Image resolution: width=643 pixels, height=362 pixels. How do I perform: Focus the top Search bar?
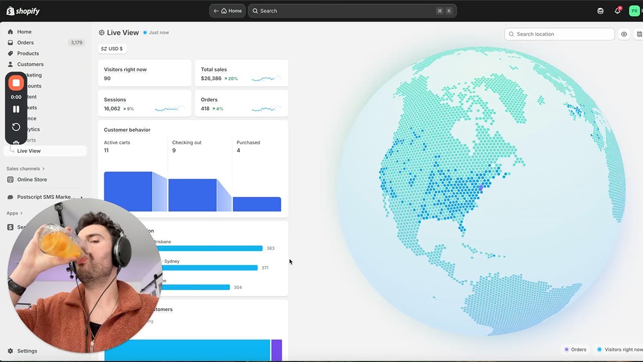click(352, 11)
